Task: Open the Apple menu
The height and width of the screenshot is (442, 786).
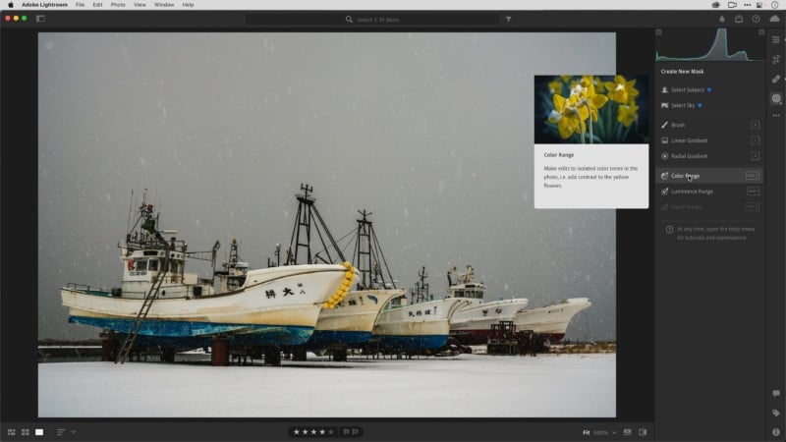Action: (10, 5)
